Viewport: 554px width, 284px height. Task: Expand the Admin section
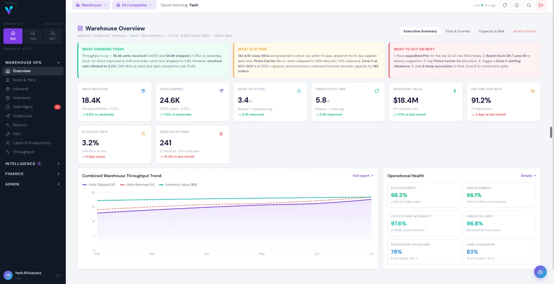(33, 184)
